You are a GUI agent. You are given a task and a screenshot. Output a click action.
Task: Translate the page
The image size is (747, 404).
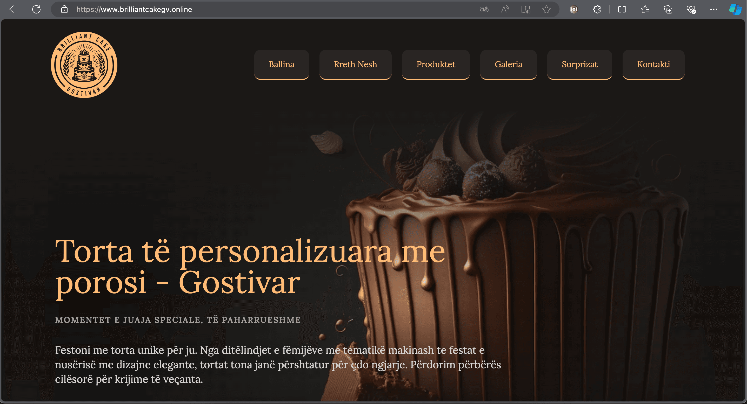(x=484, y=9)
